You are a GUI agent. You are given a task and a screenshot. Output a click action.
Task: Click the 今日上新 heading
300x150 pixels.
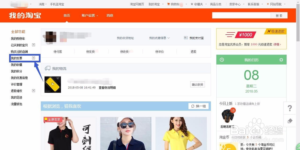point(226,103)
